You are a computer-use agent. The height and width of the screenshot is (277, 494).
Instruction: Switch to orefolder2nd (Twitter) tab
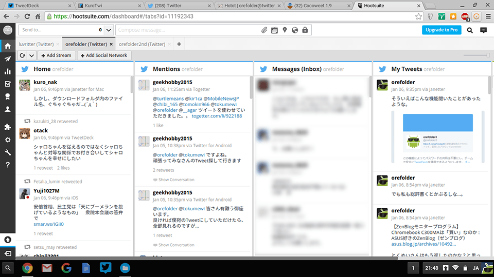(142, 44)
